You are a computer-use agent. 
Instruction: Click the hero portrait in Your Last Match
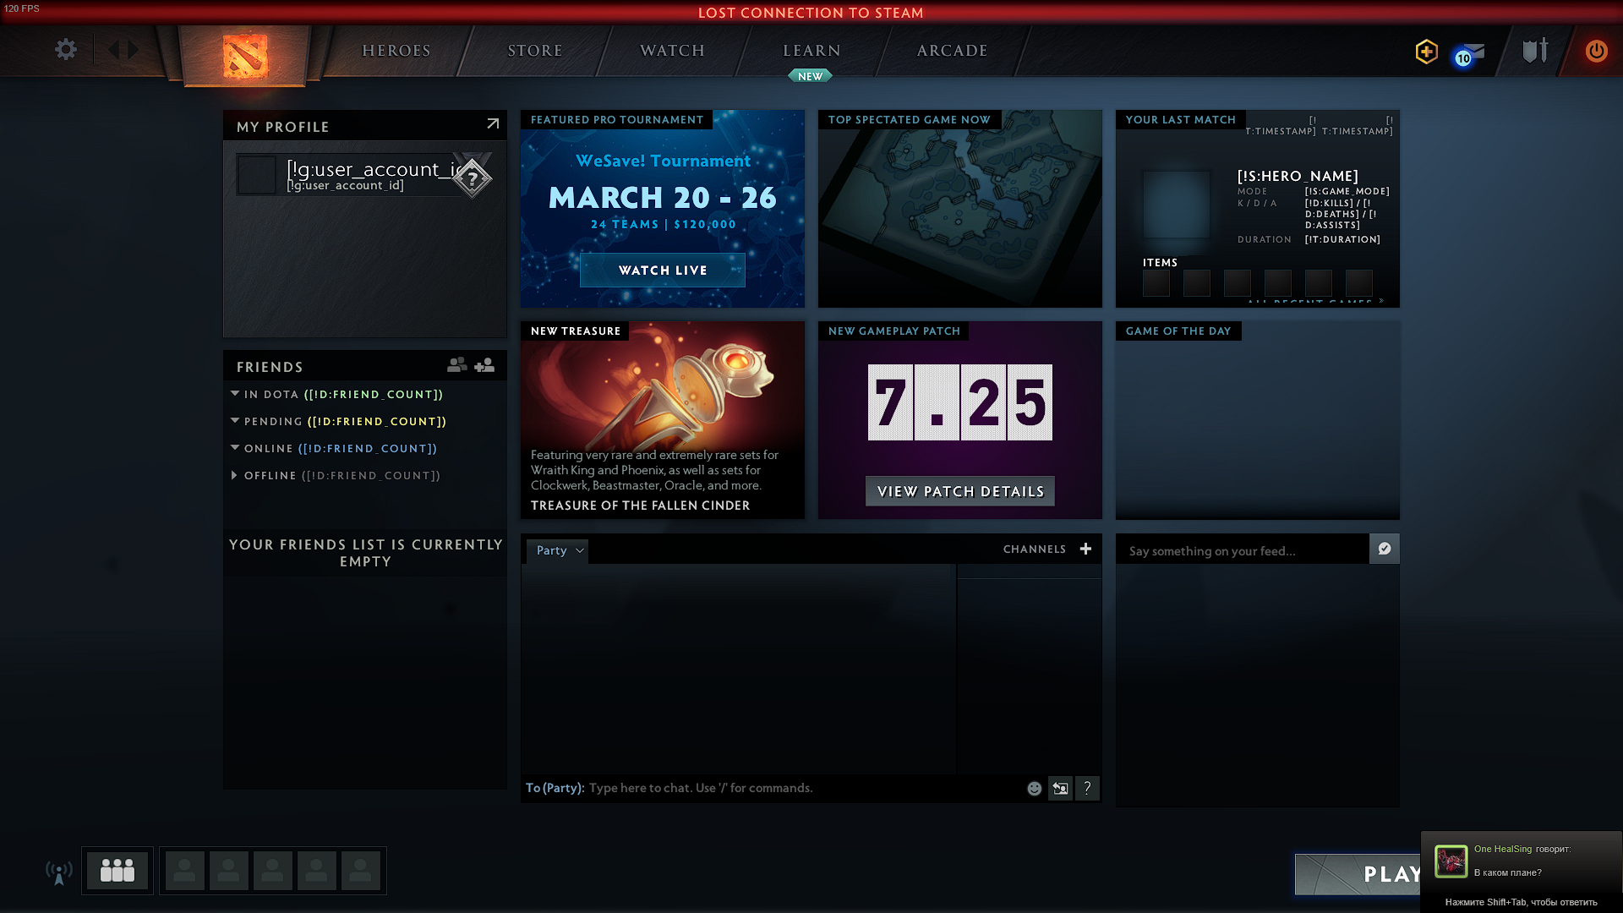click(1177, 205)
